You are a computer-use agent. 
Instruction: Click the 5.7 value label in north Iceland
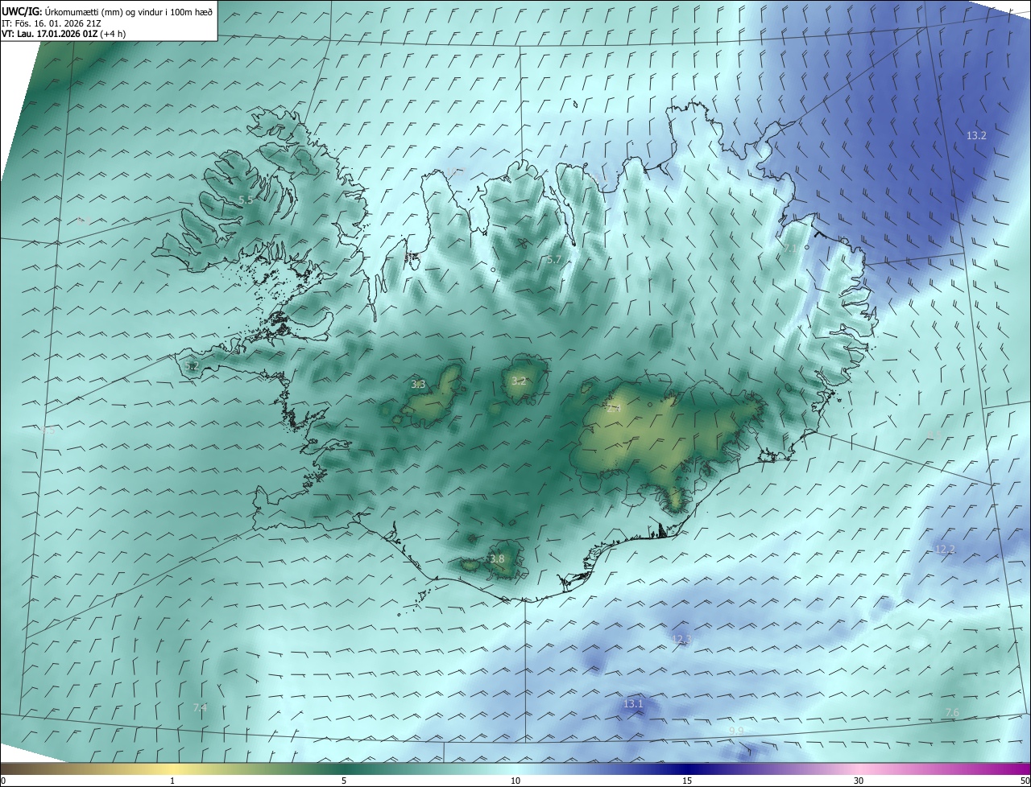coord(553,260)
